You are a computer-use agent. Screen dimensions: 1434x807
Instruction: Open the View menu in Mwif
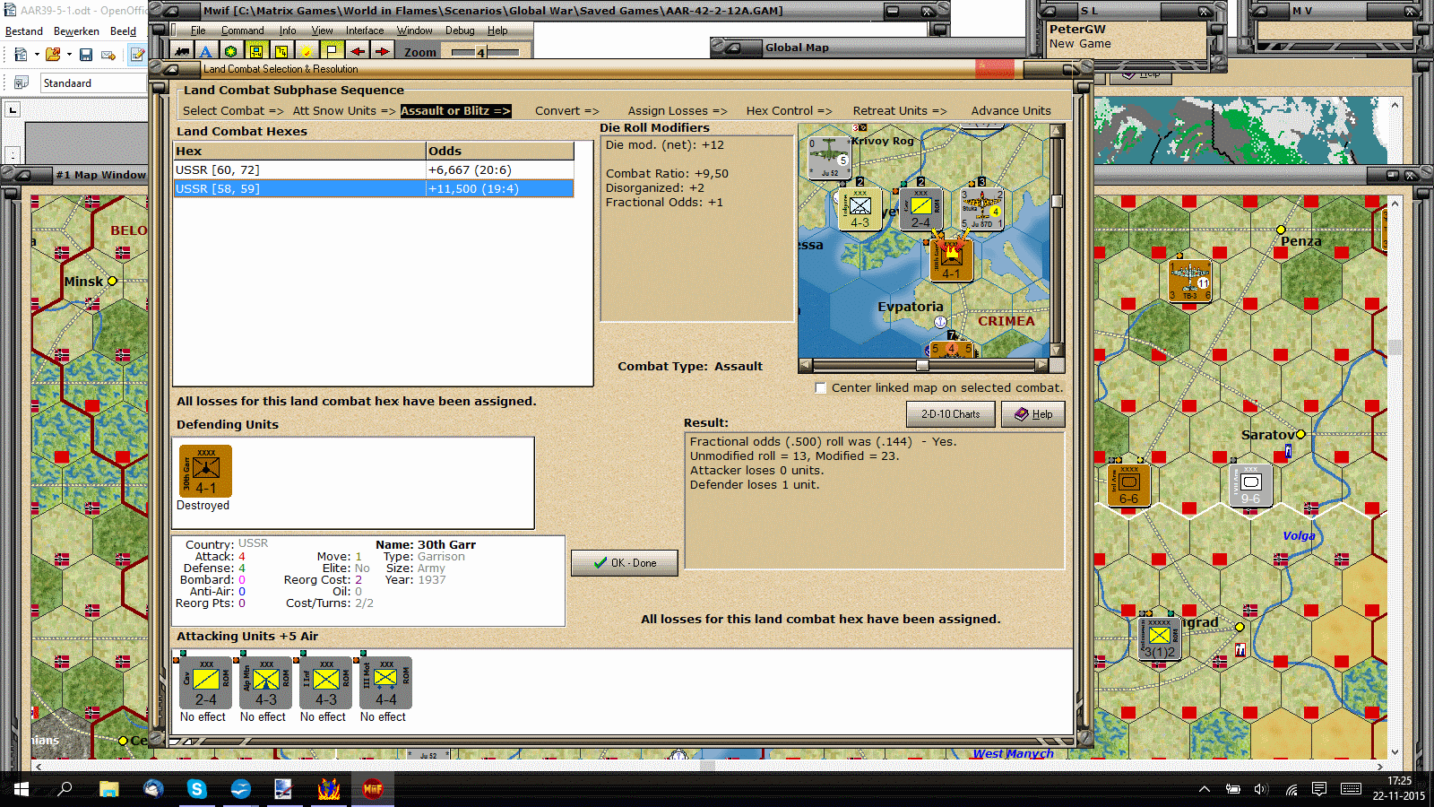(322, 30)
